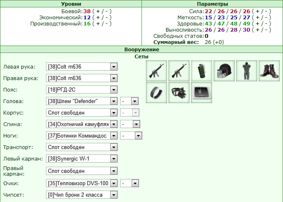Click the Commando boots icon
283x202 pixels.
click(x=269, y=71)
